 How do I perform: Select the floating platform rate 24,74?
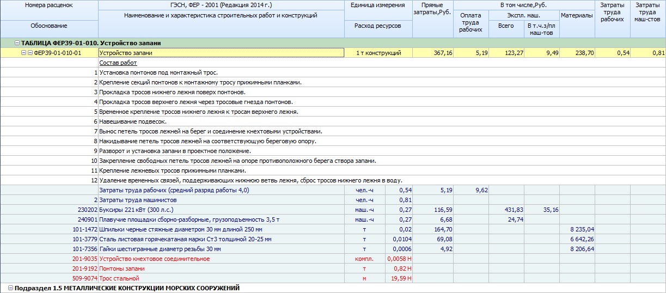pos(516,219)
